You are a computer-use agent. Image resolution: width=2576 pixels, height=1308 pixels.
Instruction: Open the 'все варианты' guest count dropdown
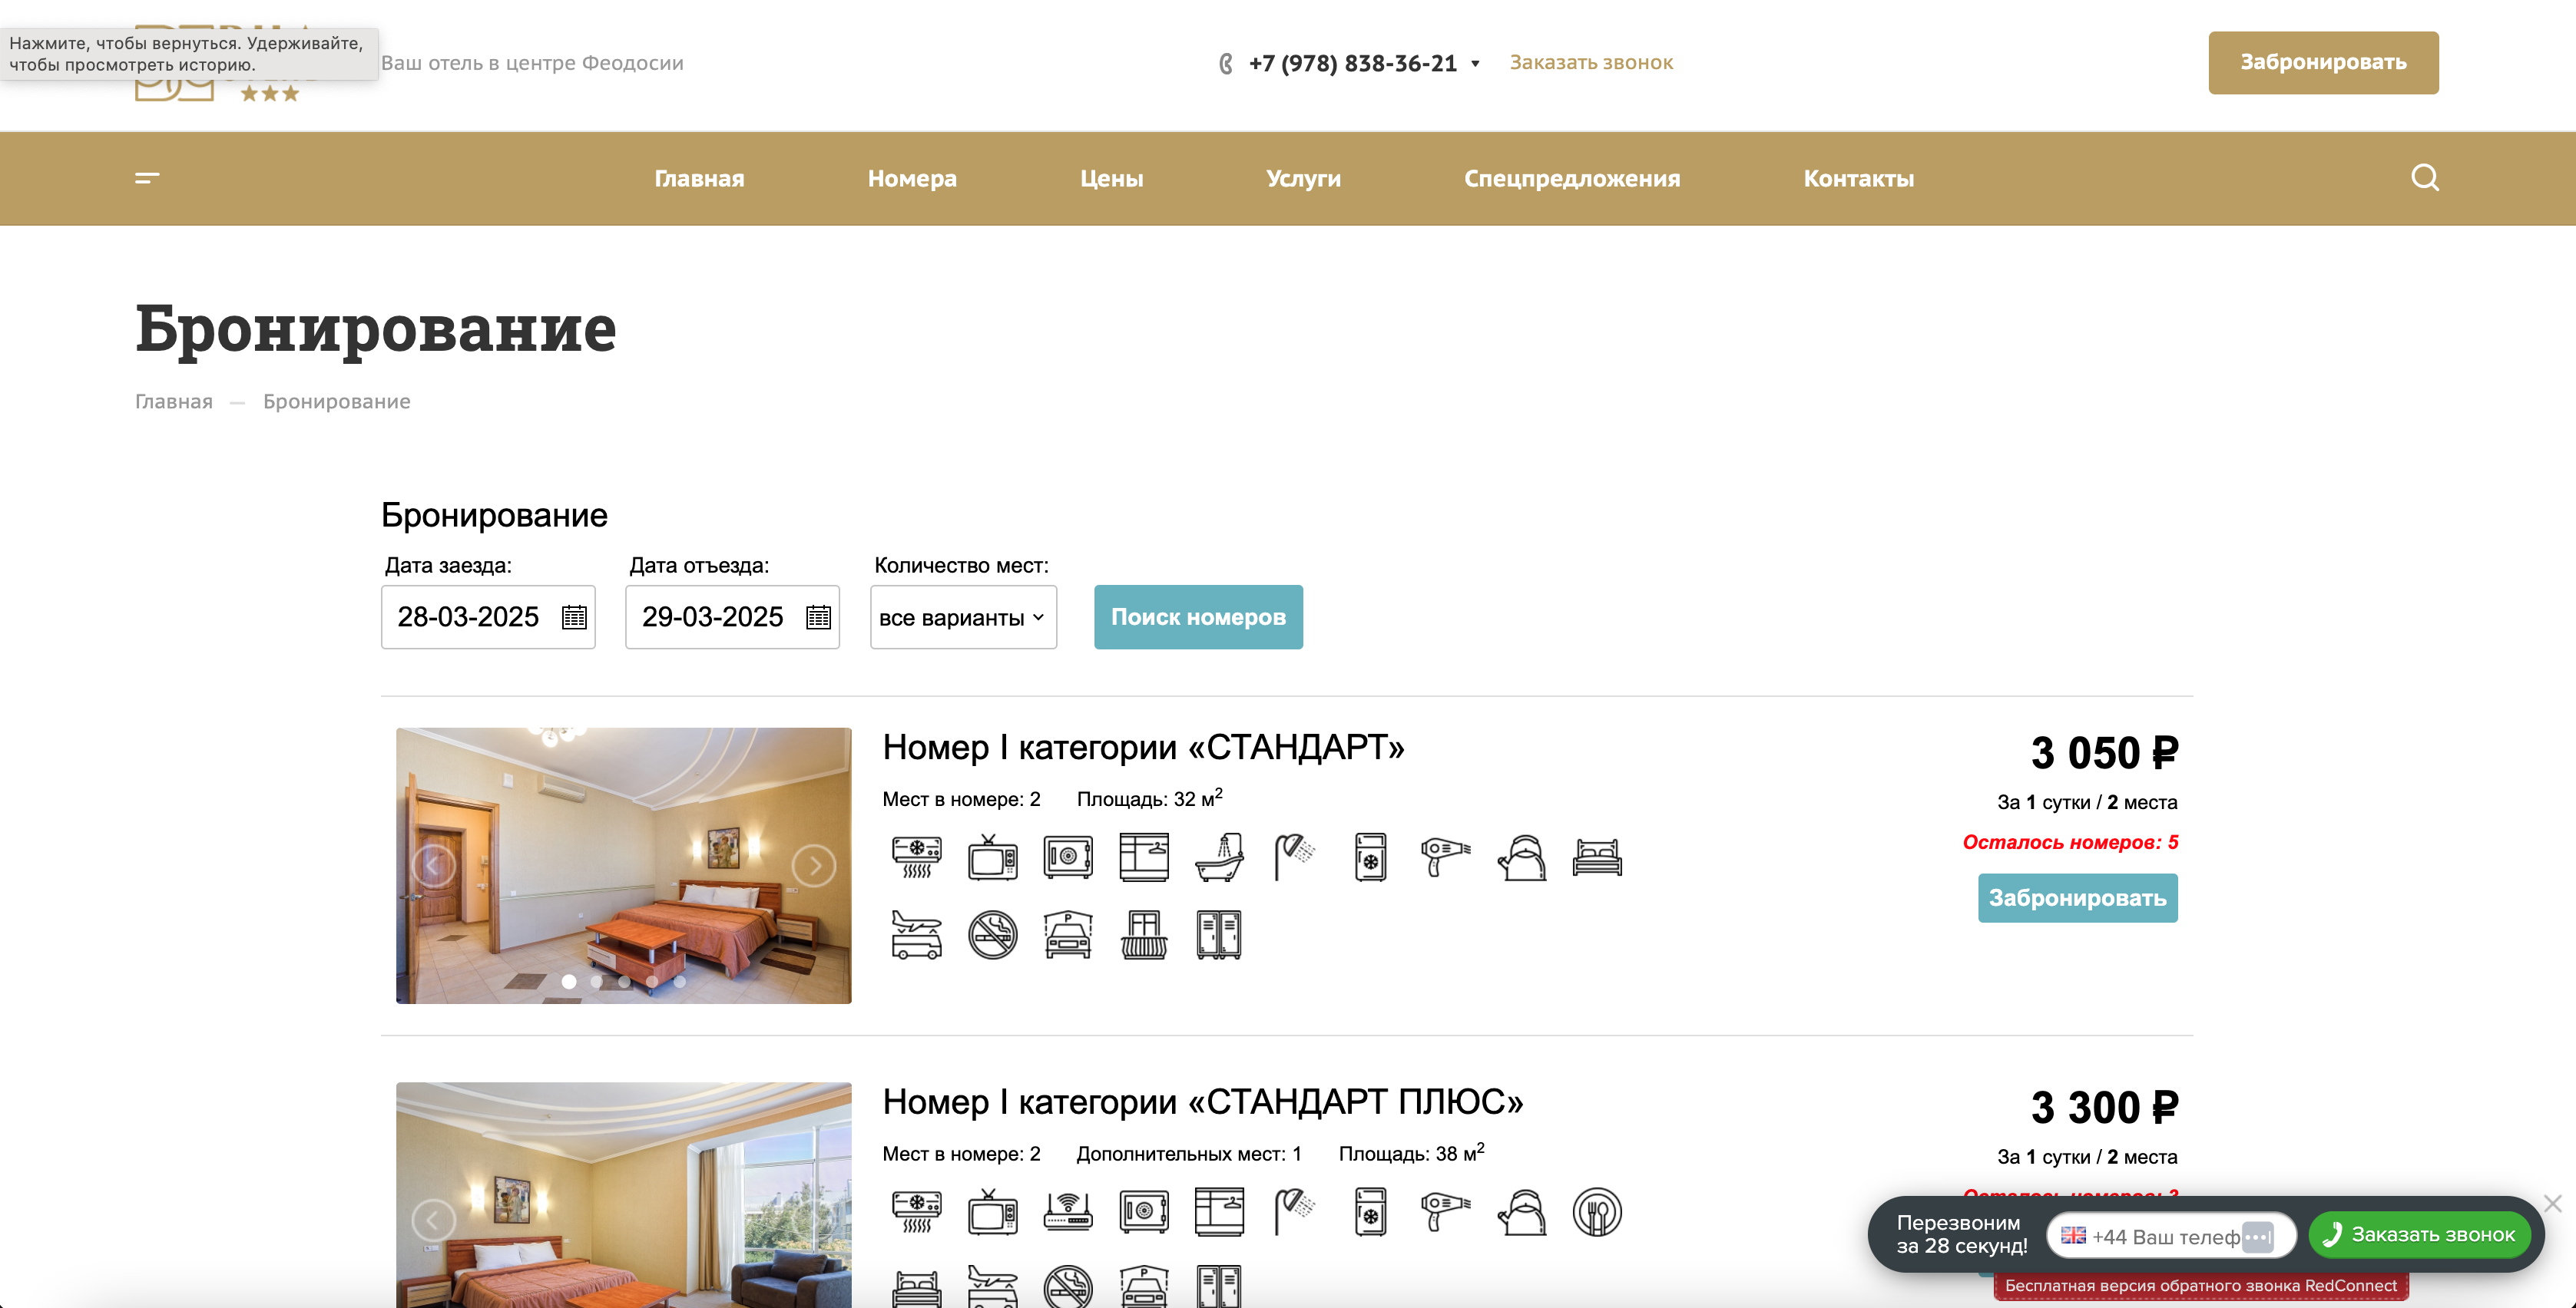point(963,616)
